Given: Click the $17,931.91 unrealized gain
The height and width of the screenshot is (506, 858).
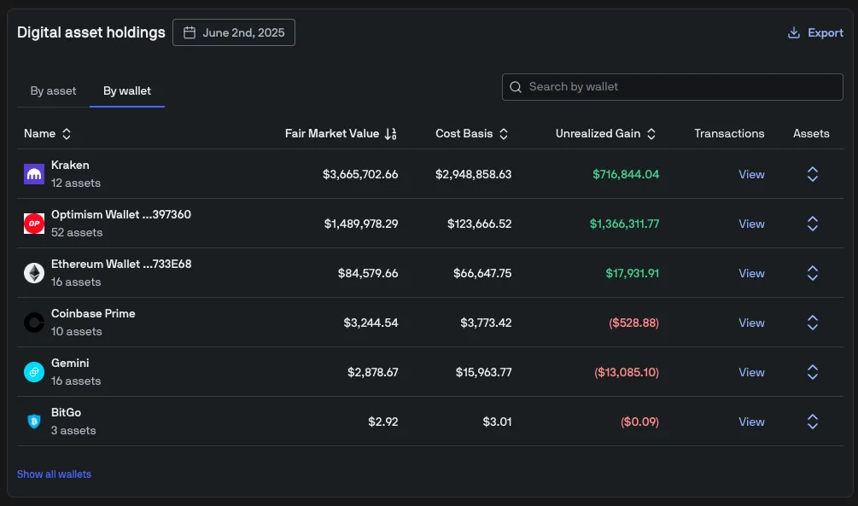Looking at the screenshot, I should (632, 274).
